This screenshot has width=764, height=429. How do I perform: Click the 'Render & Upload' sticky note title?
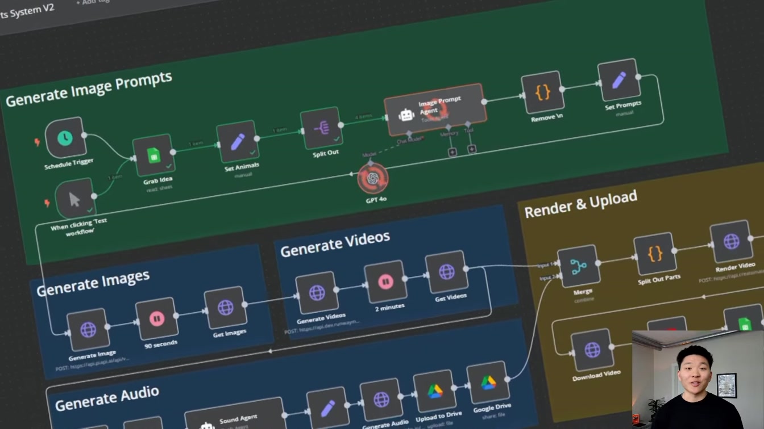click(x=580, y=204)
